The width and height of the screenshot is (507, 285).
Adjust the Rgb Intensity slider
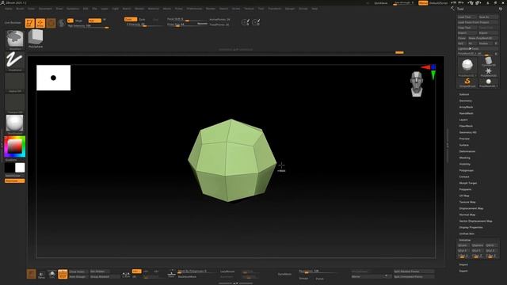point(88,26)
